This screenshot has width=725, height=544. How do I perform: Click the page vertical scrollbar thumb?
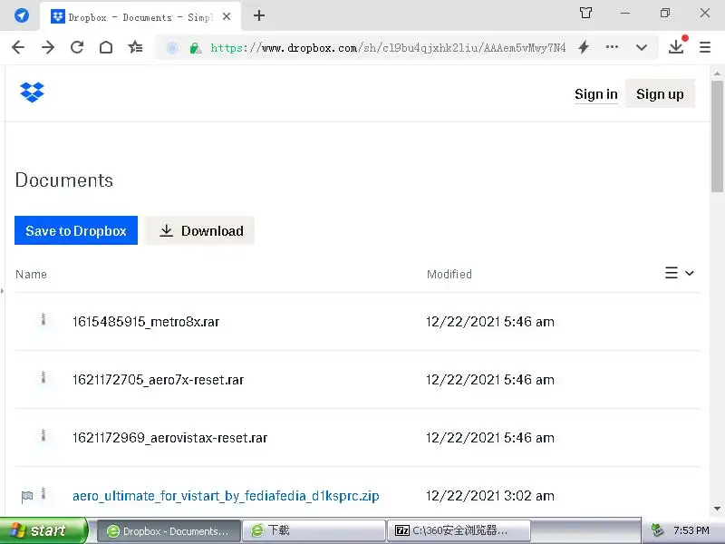717,136
